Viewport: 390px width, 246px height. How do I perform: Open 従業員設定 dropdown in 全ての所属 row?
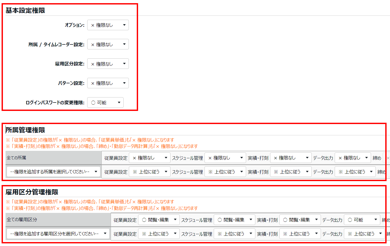pyautogui.click(x=149, y=158)
